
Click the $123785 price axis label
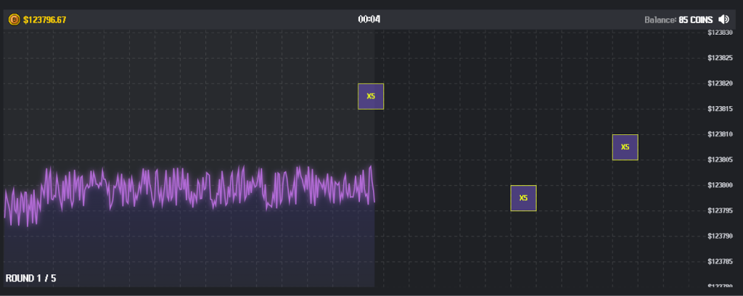pos(719,261)
